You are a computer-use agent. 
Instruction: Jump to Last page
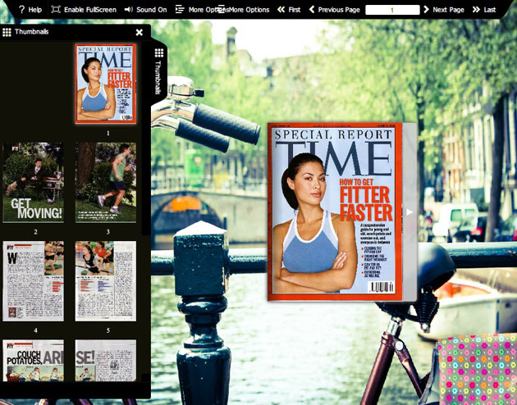(484, 10)
